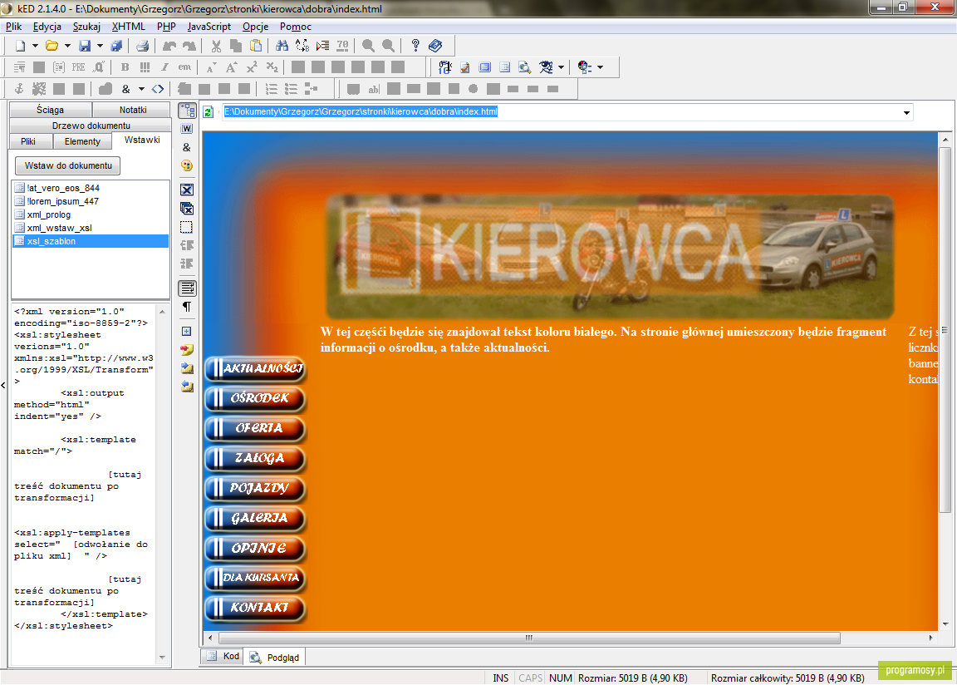
Task: Click the angle brackets tag icon
Action: click(x=158, y=89)
